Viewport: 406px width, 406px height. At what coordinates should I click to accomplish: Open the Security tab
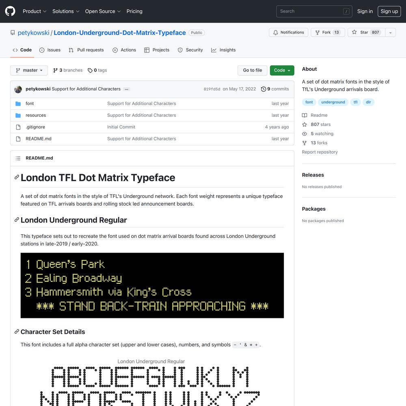click(190, 50)
